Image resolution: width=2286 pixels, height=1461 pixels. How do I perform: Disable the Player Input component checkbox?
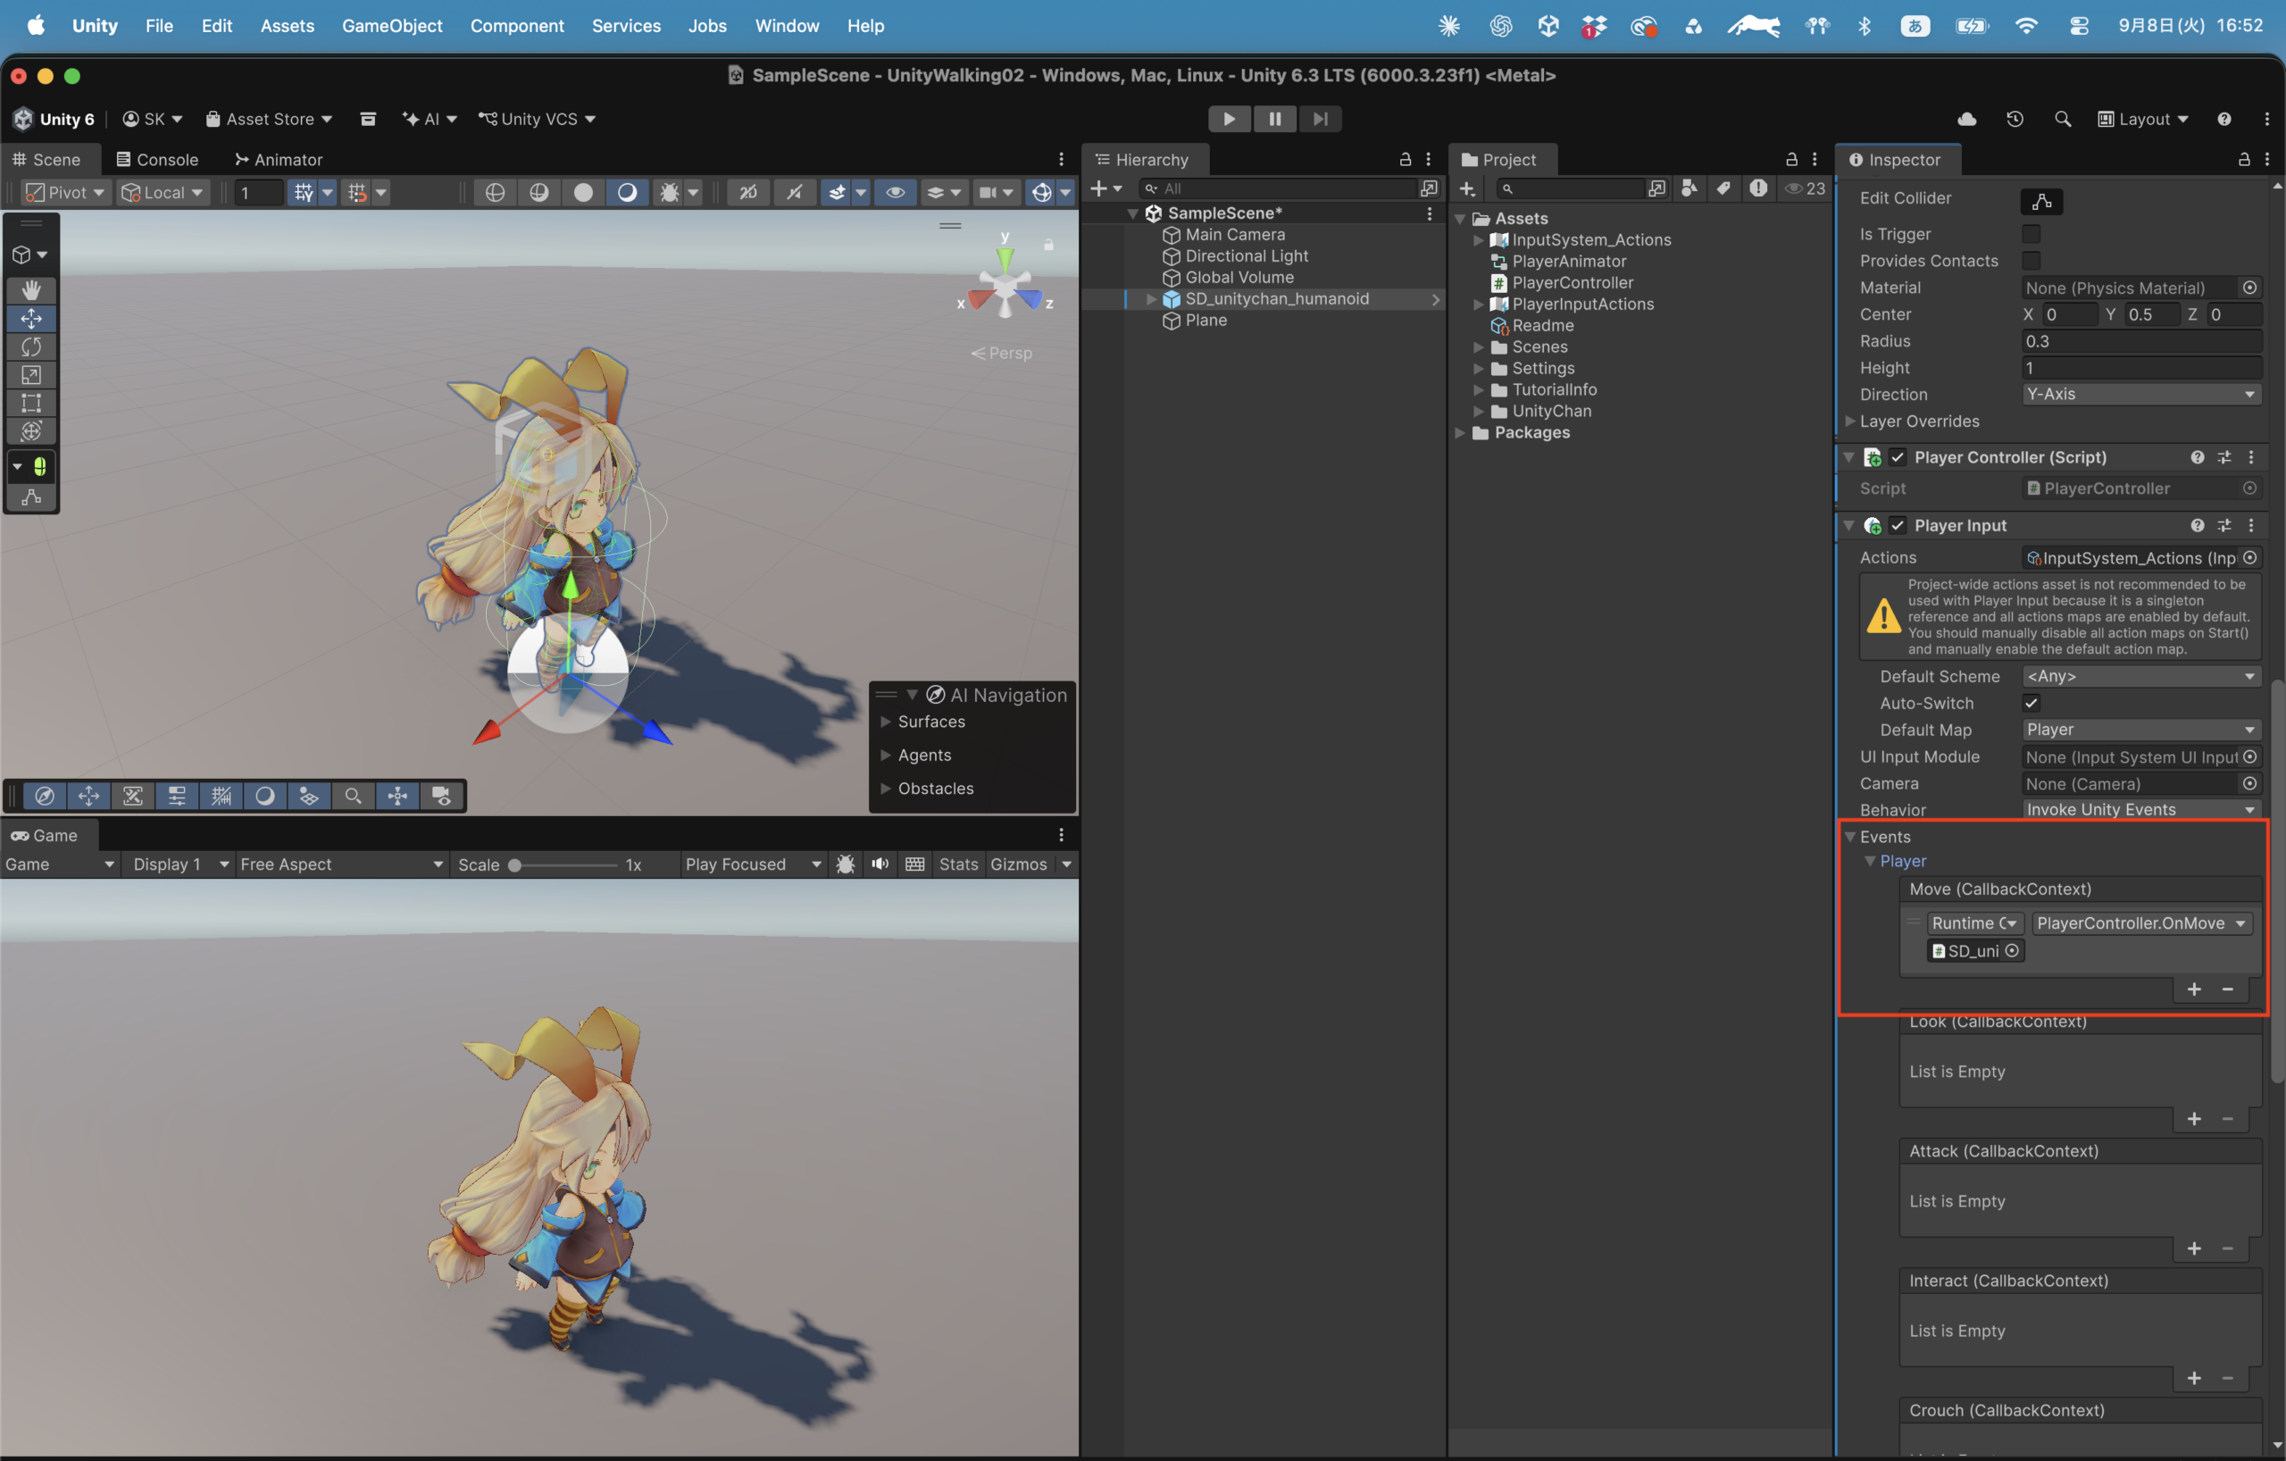pos(1897,525)
